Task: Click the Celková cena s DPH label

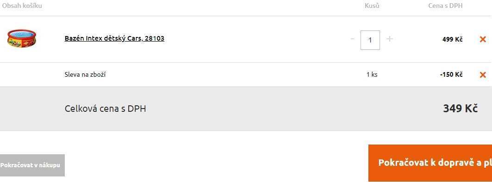Action: [x=105, y=109]
